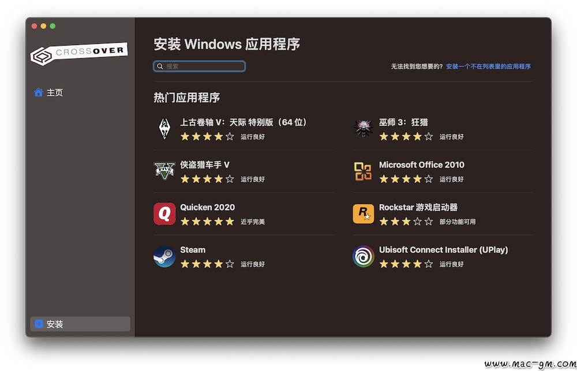
Task: Focus the 搜索 search field
Action: (200, 66)
